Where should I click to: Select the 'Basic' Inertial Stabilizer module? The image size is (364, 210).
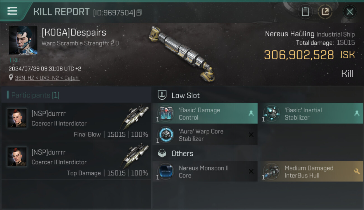pos(311,113)
